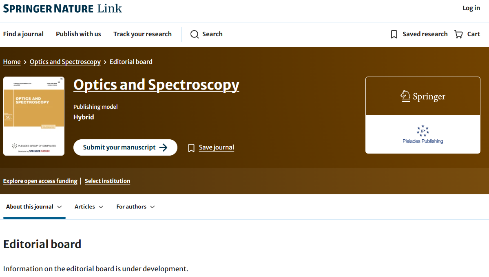Viewport: 489px width, 277px height.
Task: Go to Track your research
Action: coord(142,34)
